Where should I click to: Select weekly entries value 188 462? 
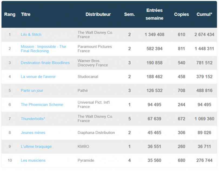[154, 77]
